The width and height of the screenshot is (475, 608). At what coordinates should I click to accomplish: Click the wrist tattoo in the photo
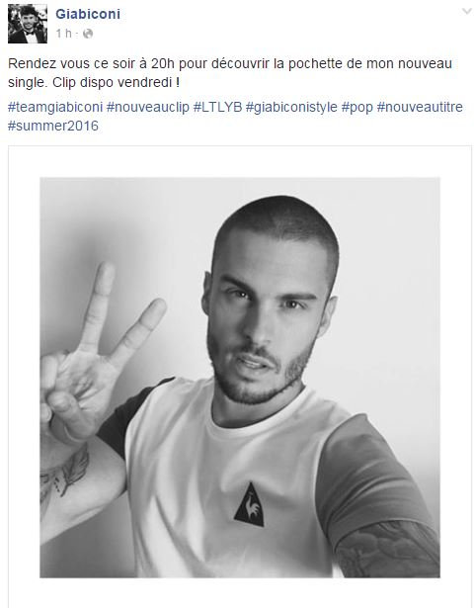pos(64,475)
